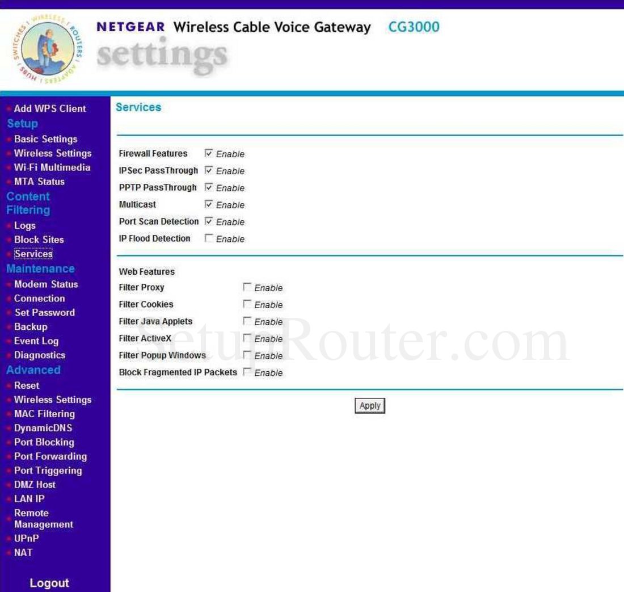Open Wireless Settings under Setup
Viewport: 624px width, 592px height.
click(x=53, y=153)
